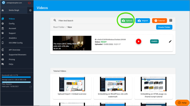Navigate to Root Folder breadcrumb
The width and height of the screenshot is (190, 106).
(59, 27)
